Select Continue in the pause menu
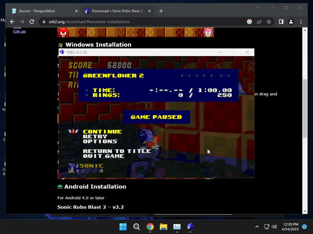 click(x=102, y=132)
